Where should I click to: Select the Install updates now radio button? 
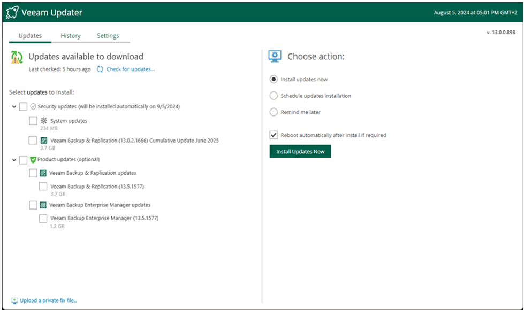tap(274, 80)
